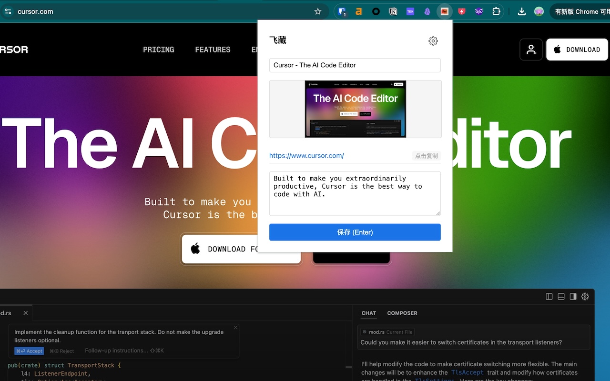Toggle the bottom panel layout icon
This screenshot has height=381, width=610.
pos(561,296)
